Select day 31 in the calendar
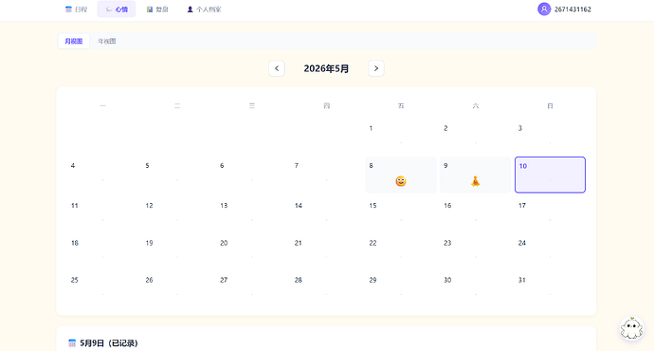Viewport: 654px width, 351px height. (550, 288)
